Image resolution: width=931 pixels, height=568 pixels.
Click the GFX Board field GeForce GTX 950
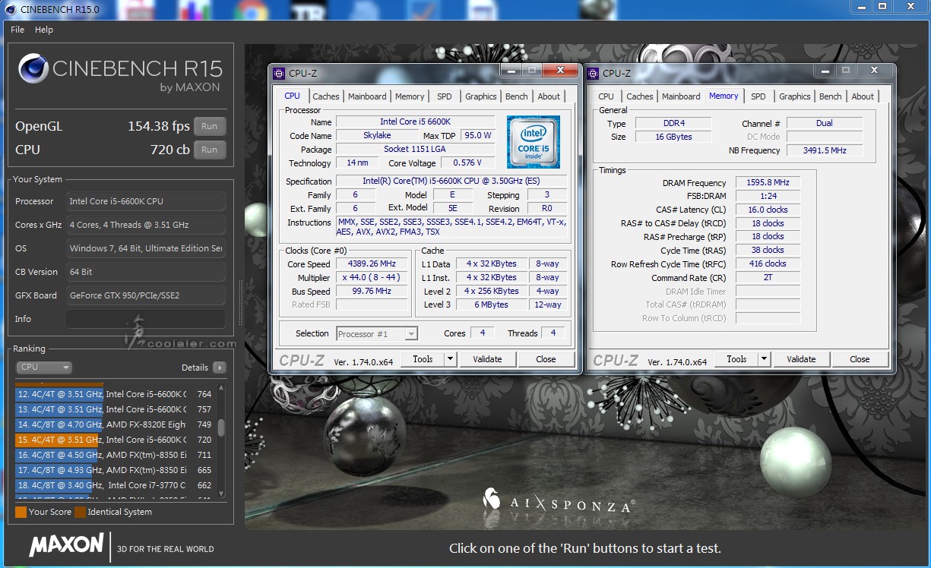point(145,295)
